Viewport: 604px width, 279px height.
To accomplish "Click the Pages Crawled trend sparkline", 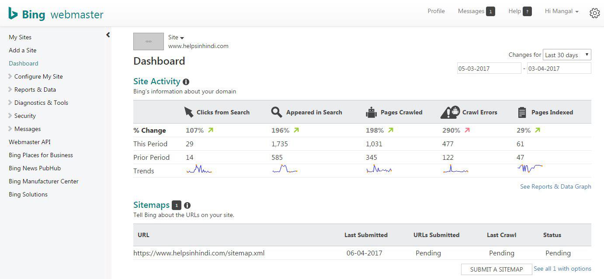I will [x=379, y=169].
